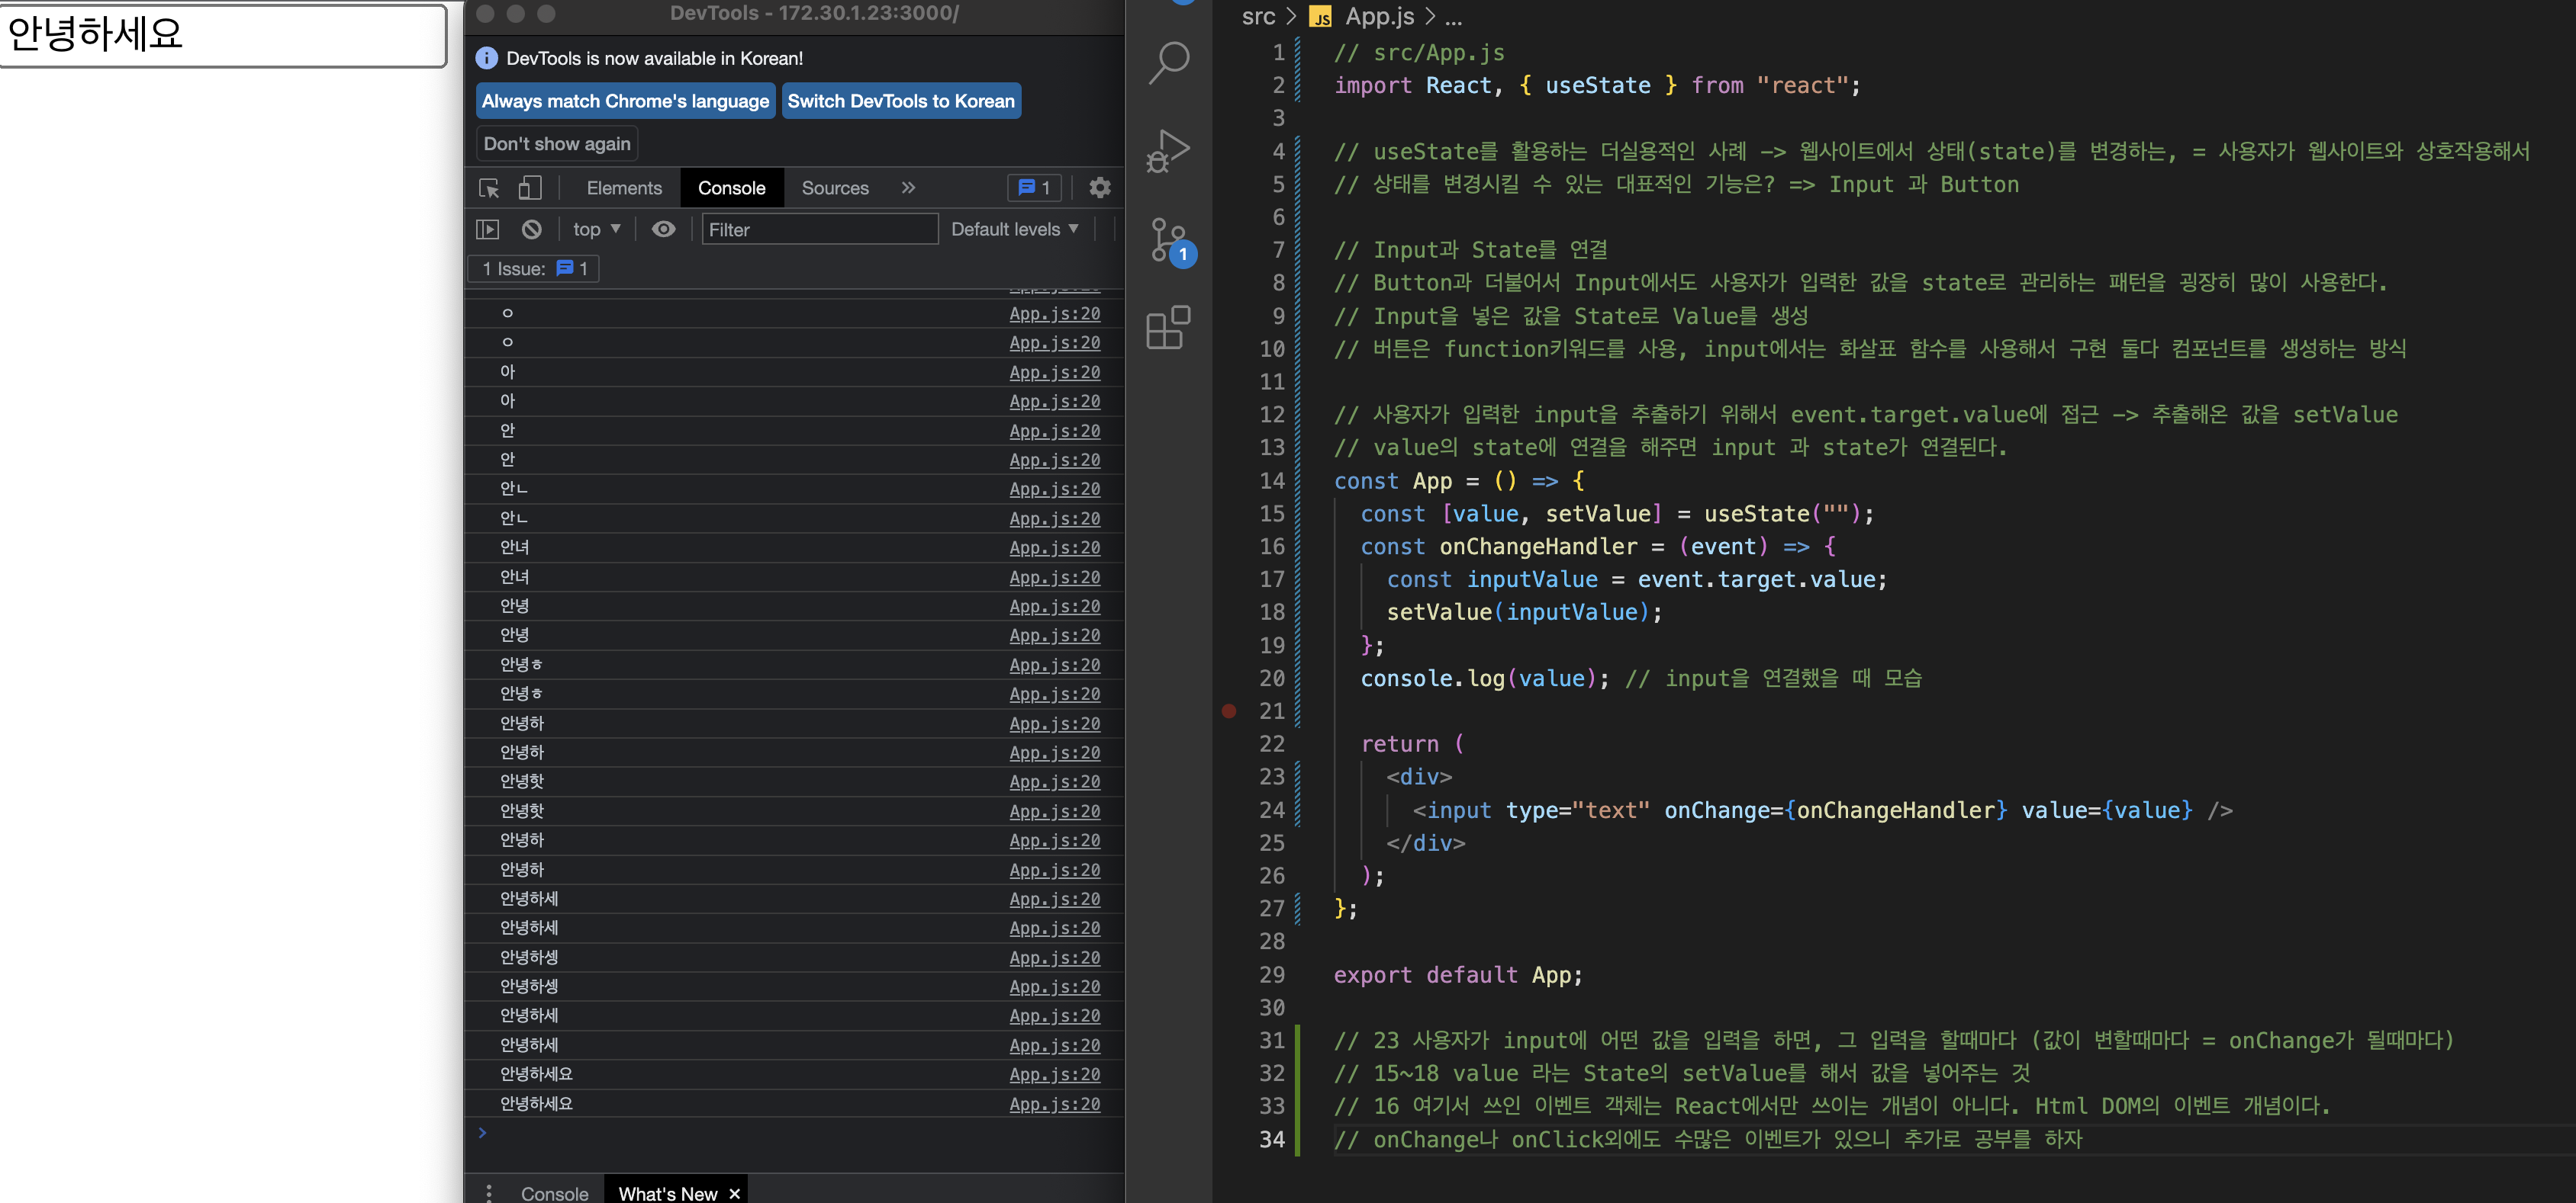This screenshot has width=2576, height=1203.
Task: Open the Run and Debug icon
Action: [1168, 151]
